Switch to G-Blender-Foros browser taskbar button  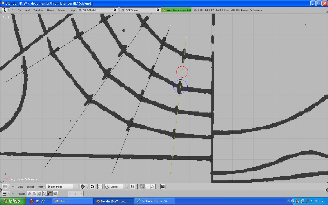(x=155, y=201)
